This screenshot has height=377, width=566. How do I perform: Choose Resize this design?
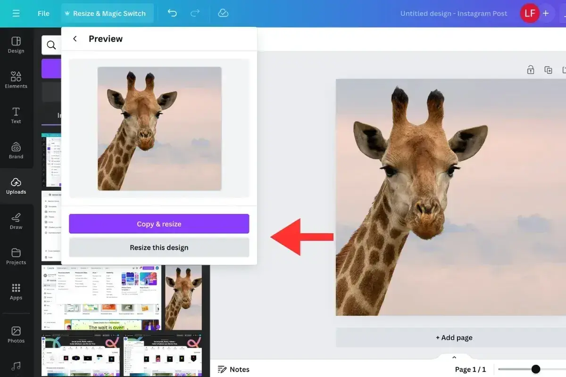click(158, 247)
